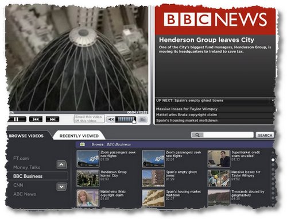Click the first page dot on video grid scrollbar
Image resolution: width=287 pixels, height=219 pixels.
pyautogui.click(x=273, y=159)
